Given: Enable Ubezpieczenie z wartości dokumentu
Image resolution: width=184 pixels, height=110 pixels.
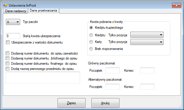Looking at the screenshot, I should click(x=8, y=42).
